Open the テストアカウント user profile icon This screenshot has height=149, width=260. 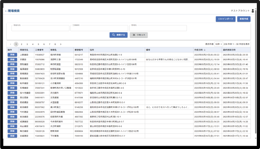click(x=253, y=11)
